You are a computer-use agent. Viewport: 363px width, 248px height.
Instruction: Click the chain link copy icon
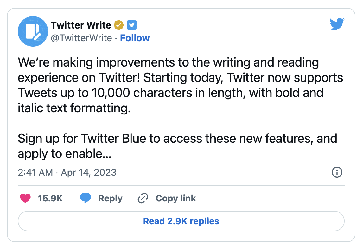pos(143,199)
